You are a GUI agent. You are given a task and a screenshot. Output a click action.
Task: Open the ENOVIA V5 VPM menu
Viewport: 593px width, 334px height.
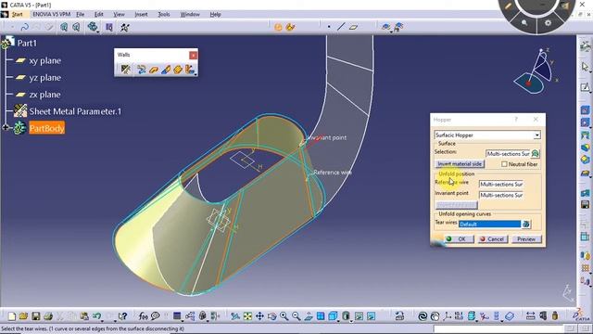[x=52, y=14]
